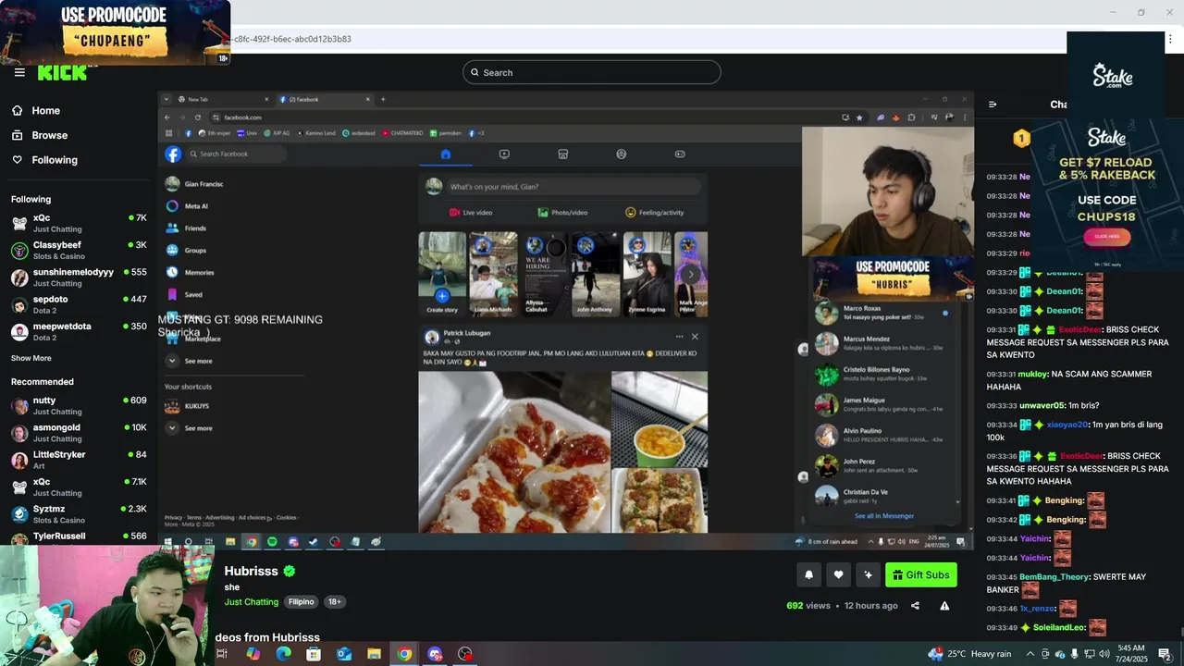
Task: Collapse chat using the chat header icon
Action: (x=993, y=105)
